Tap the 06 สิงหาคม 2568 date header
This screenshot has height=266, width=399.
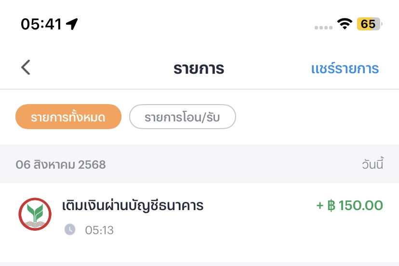(x=61, y=164)
